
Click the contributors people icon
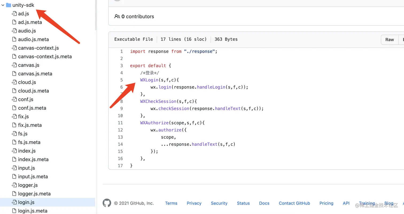(117, 16)
